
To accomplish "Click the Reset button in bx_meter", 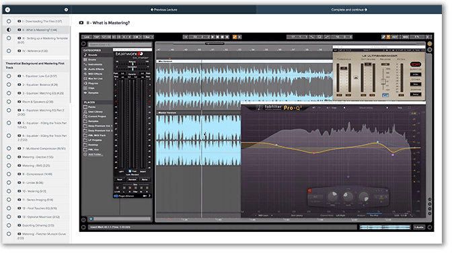I will pyautogui.click(x=120, y=179).
